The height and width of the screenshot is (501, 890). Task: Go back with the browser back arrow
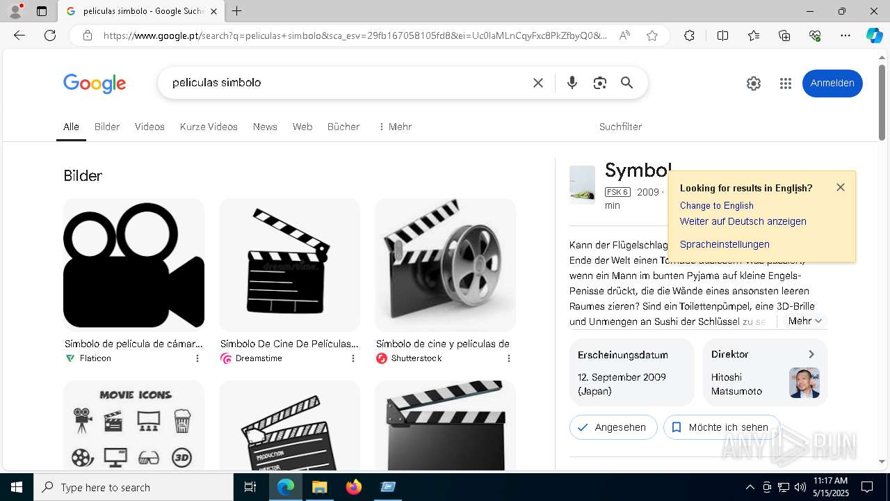coord(19,35)
